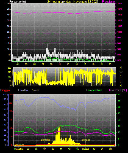This screenshot has height=153, width=128.
Task: Select 45 on the wind force axis
Action: pos(8,9)
